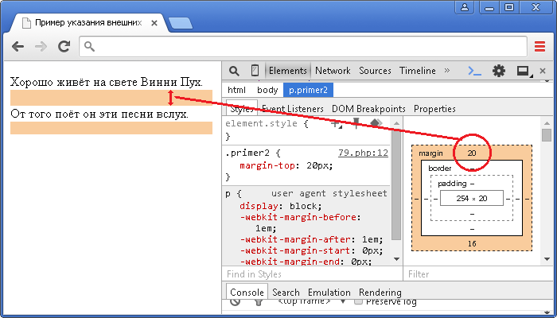The width and height of the screenshot is (557, 318).
Task: Expand the more panels chevron
Action: coord(447,71)
